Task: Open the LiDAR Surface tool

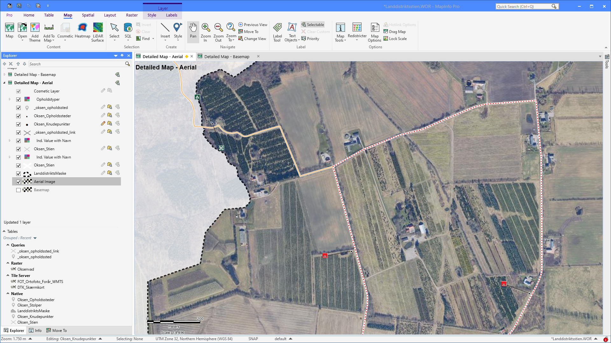Action: pyautogui.click(x=98, y=32)
